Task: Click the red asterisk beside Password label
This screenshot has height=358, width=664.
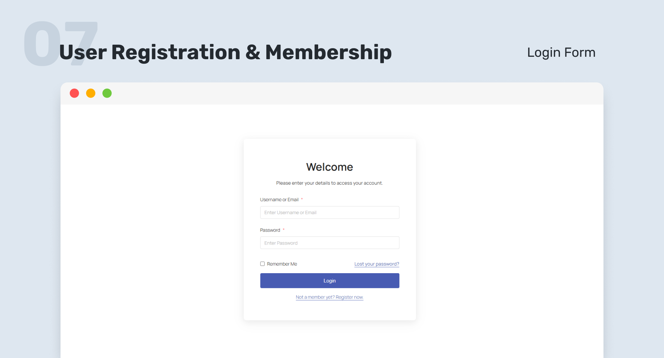Action: point(284,230)
